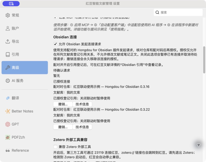This screenshot has width=206, height=162.
Task: Revoke the Obsidian 0.3.22 connection
Action: pos(63,127)
